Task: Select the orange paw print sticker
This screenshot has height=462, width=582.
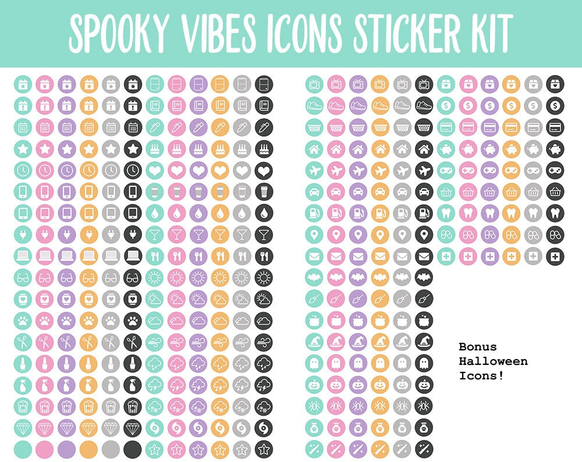Action: point(88,319)
